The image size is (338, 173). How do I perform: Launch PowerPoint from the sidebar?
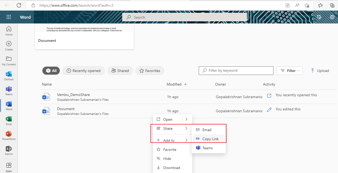9,135
